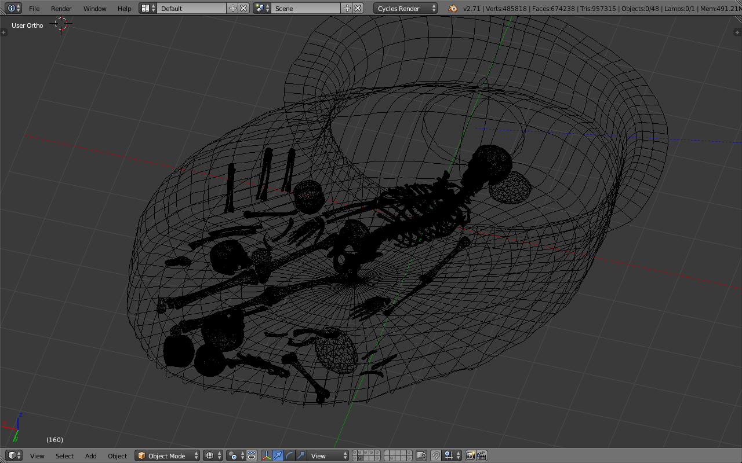The height and width of the screenshot is (463, 742).
Task: Open the Info editor type selector
Action: pyautogui.click(x=14, y=8)
